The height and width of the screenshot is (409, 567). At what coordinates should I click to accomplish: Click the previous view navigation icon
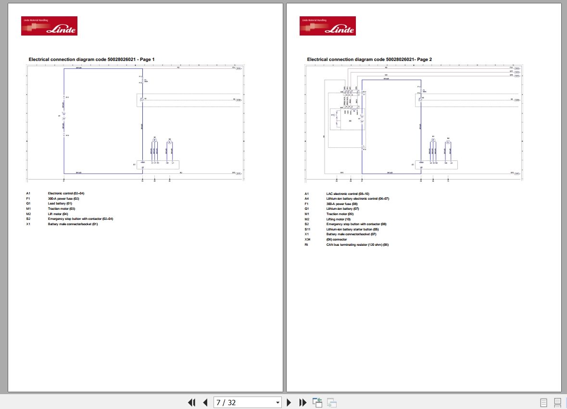click(317, 402)
